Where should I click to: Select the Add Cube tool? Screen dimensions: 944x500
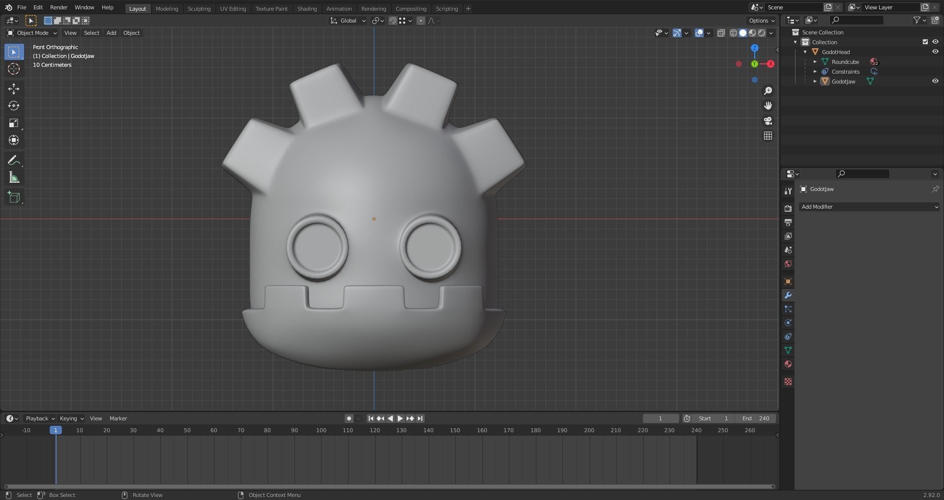[x=14, y=197]
